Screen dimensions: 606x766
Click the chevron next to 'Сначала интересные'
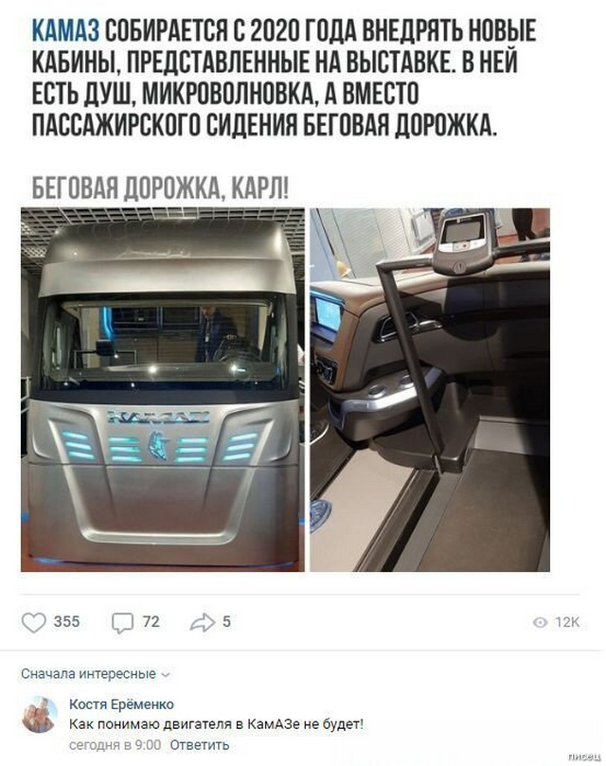tap(166, 675)
